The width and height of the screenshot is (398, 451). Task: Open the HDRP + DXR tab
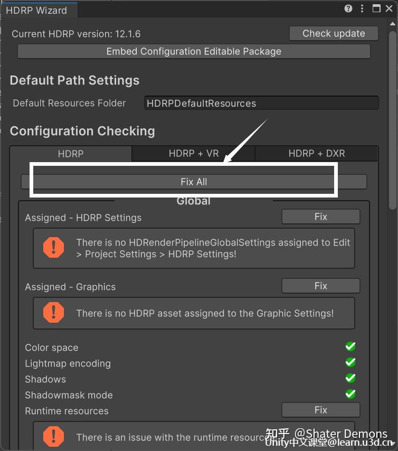pyautogui.click(x=317, y=154)
